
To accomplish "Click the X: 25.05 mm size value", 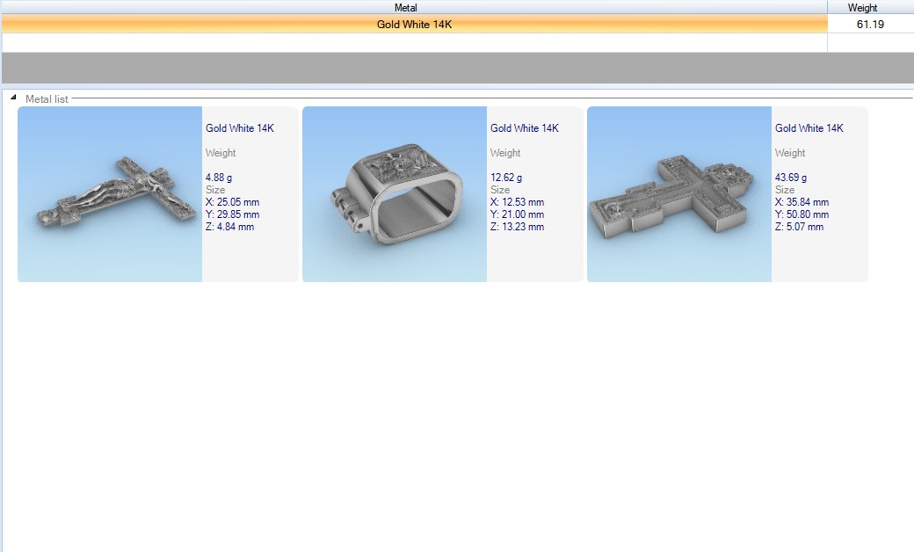I will (232, 202).
